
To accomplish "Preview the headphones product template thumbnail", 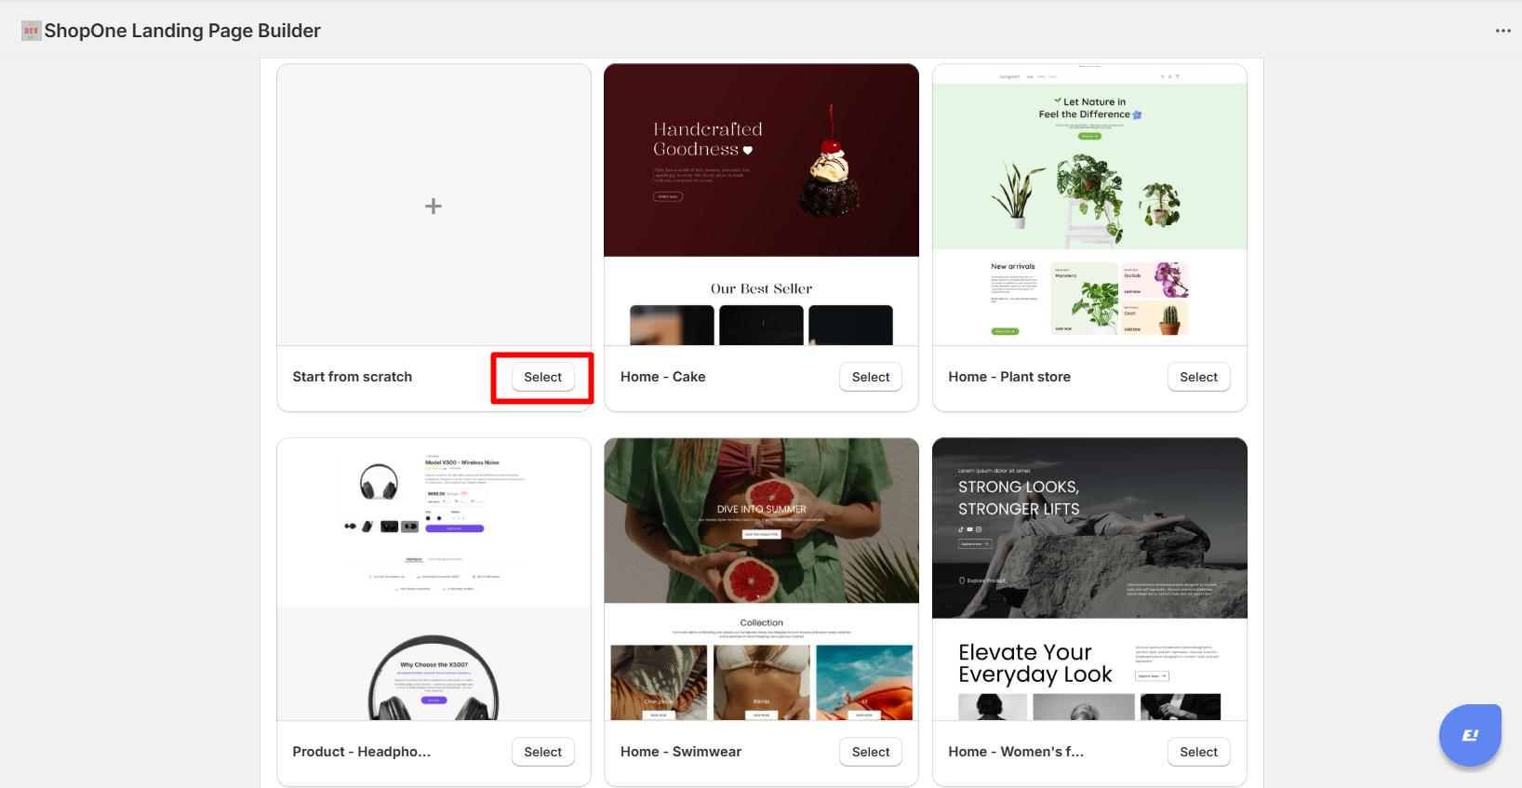I will (x=434, y=579).
